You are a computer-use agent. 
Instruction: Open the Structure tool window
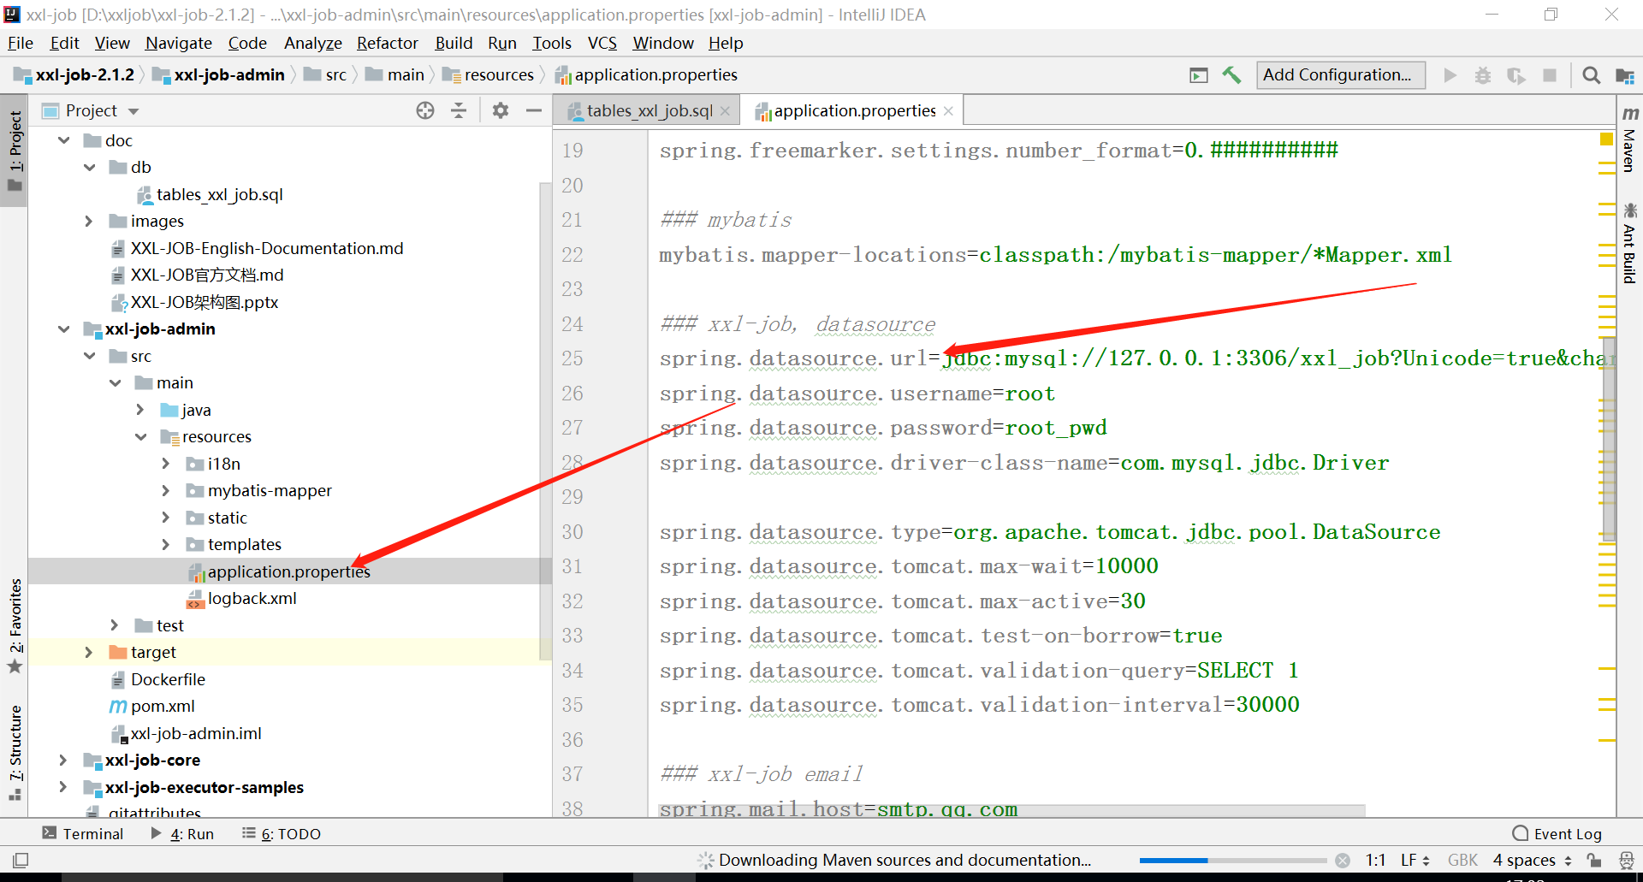pos(15,752)
